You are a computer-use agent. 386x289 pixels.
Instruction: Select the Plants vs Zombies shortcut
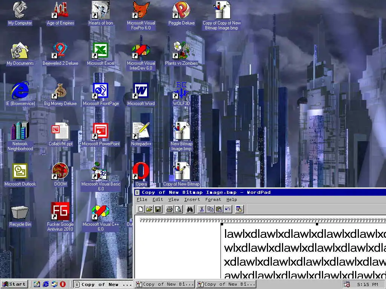[x=181, y=53]
